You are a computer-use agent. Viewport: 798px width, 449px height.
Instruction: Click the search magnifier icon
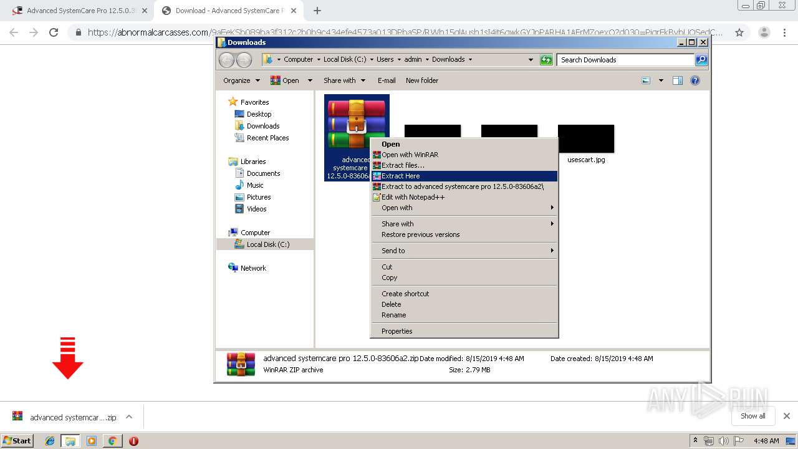coord(701,60)
